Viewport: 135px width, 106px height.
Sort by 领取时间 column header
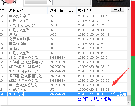coord(85,10)
